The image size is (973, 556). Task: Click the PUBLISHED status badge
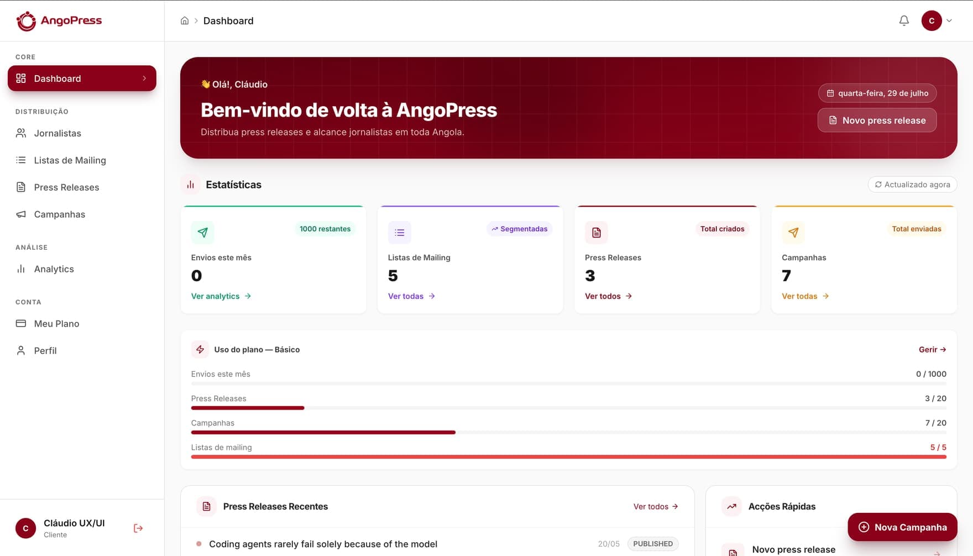point(653,544)
